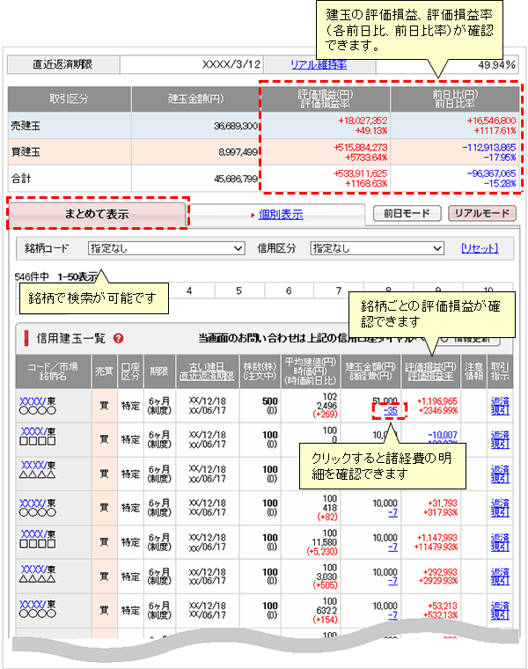Toggle 前日モード display mode
The image size is (528, 669).
[x=406, y=214]
